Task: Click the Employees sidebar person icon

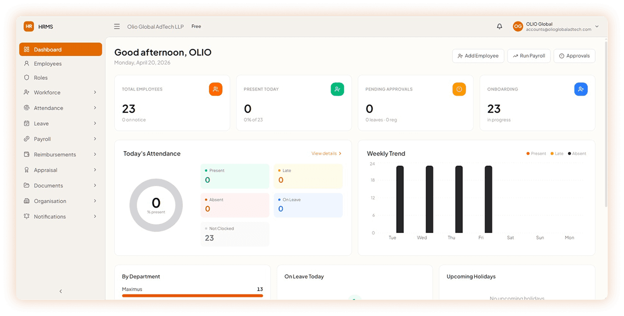Action: point(27,64)
